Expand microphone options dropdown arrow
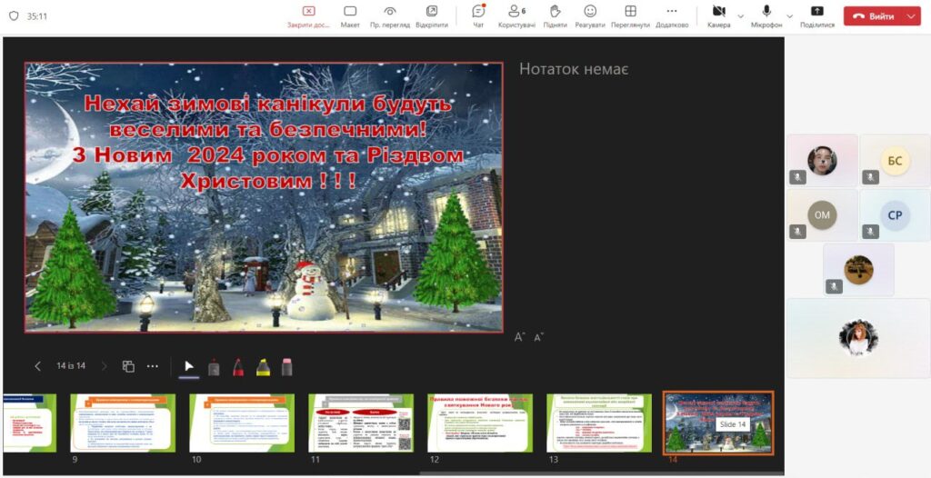This screenshot has width=931, height=478. coord(789,16)
